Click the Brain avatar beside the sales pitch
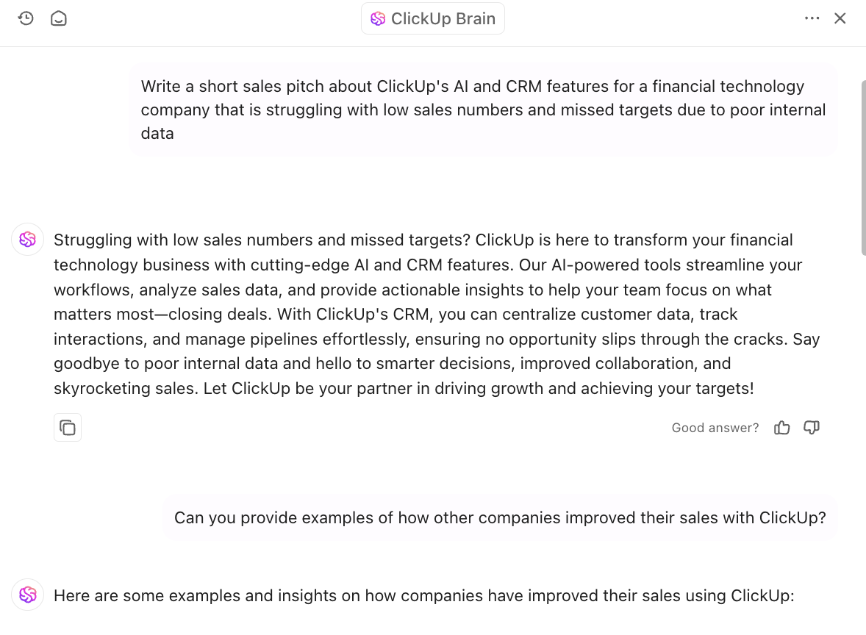The image size is (866, 635). 27,240
